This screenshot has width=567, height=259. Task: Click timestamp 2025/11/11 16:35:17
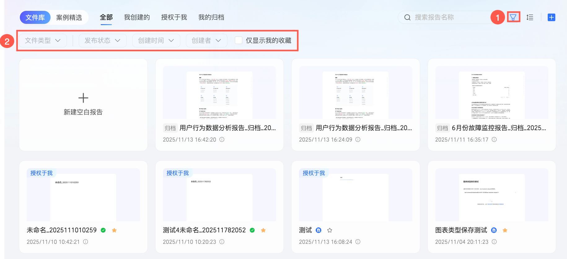(x=462, y=140)
